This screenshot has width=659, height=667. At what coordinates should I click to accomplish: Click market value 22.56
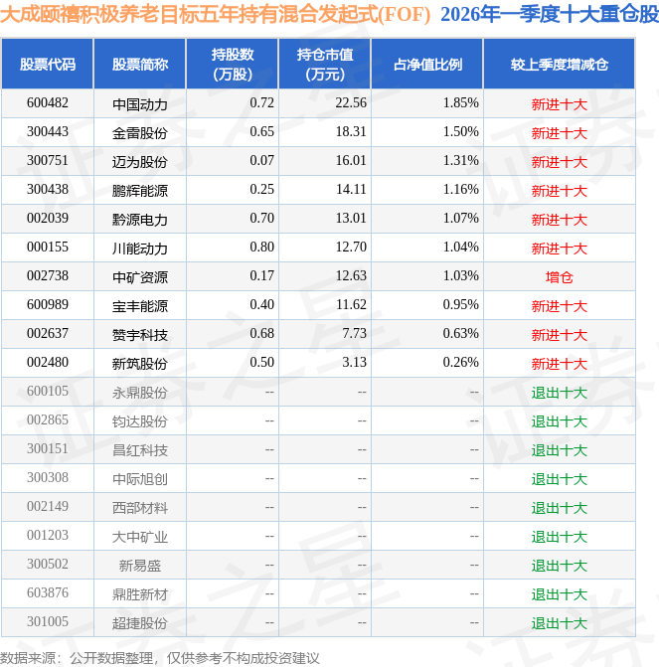[351, 103]
